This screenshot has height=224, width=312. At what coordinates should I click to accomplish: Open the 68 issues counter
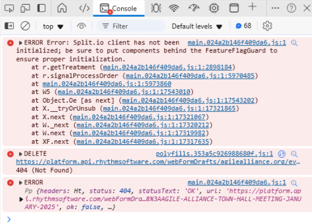[243, 26]
